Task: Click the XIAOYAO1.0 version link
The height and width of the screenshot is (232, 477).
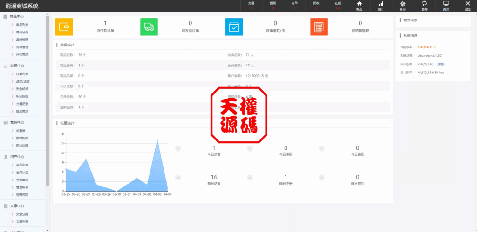Action: (427, 47)
